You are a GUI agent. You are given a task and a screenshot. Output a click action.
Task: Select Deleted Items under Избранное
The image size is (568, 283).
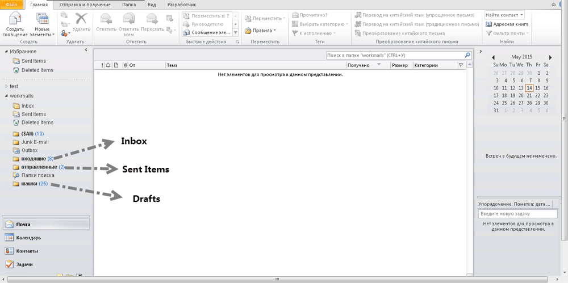tap(33, 70)
